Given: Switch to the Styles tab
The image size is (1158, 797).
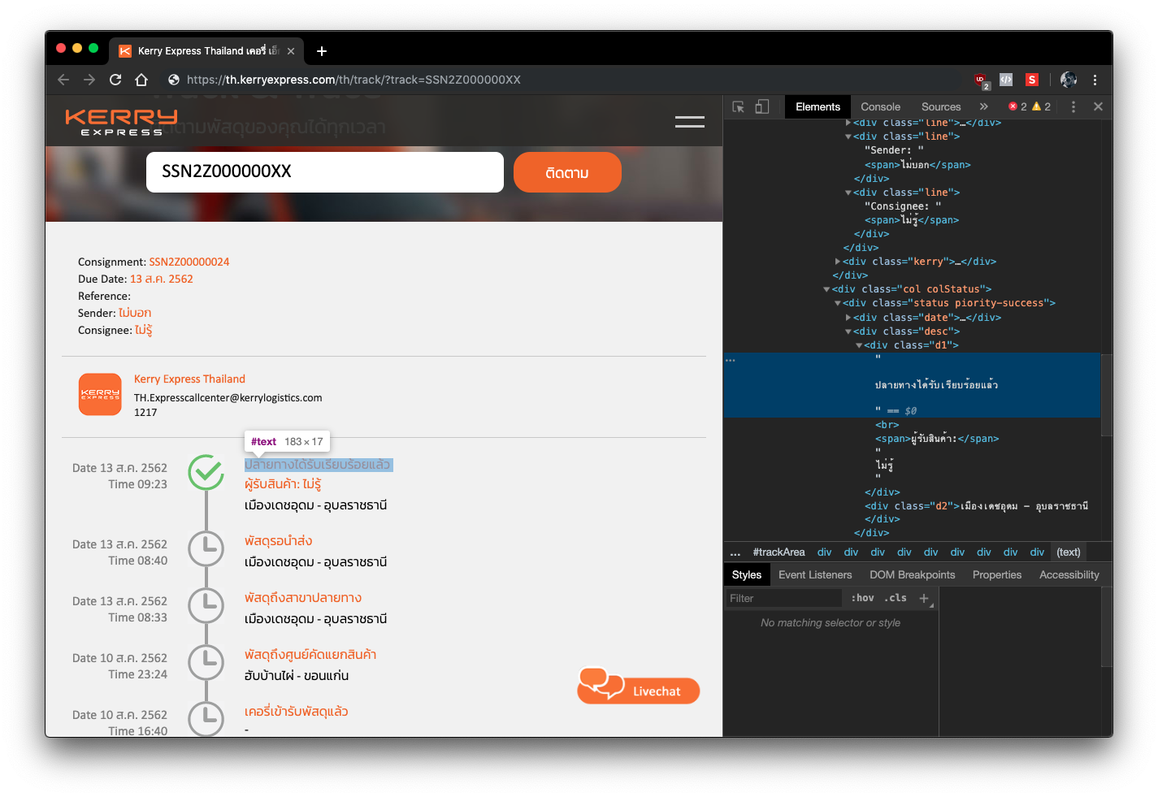Looking at the screenshot, I should [746, 574].
